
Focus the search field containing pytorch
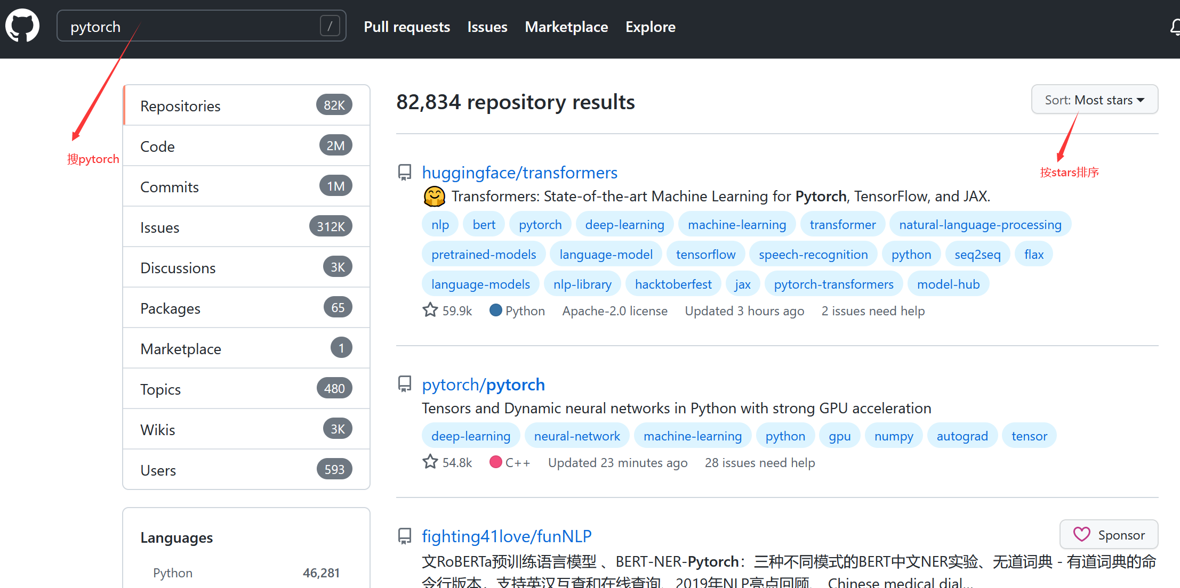[201, 26]
